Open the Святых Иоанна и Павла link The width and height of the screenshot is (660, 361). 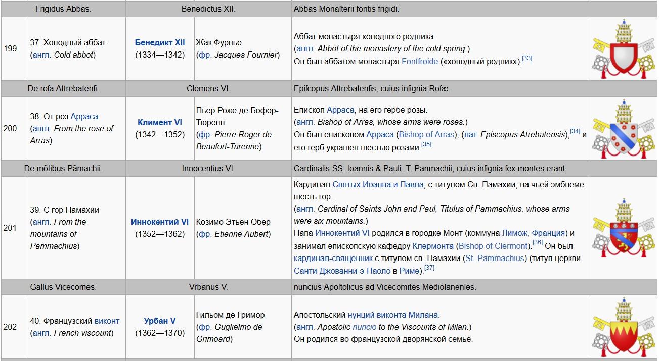point(378,184)
